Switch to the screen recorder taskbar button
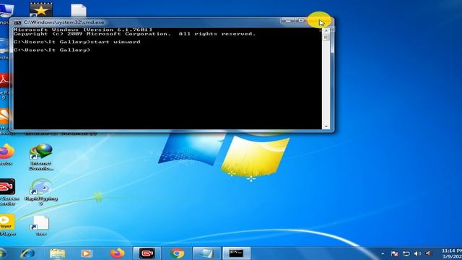 point(147,253)
